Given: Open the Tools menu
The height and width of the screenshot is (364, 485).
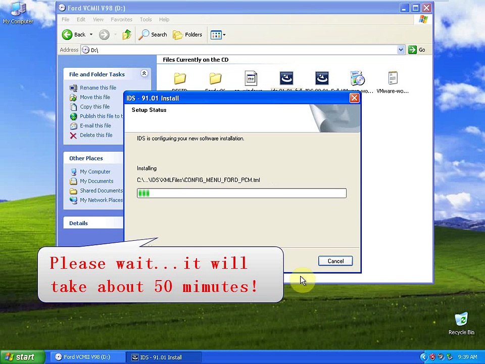Looking at the screenshot, I should point(145,20).
